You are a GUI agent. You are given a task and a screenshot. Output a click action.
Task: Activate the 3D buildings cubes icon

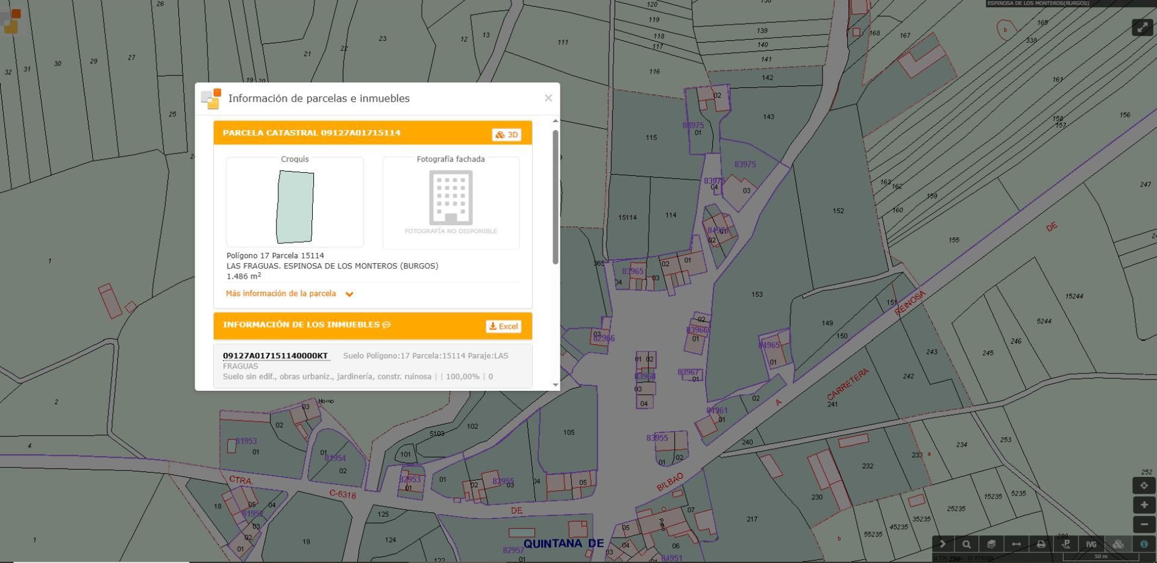pyautogui.click(x=1118, y=544)
